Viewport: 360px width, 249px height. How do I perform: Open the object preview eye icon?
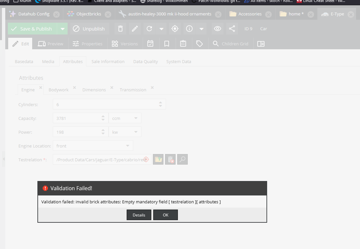pos(217,29)
